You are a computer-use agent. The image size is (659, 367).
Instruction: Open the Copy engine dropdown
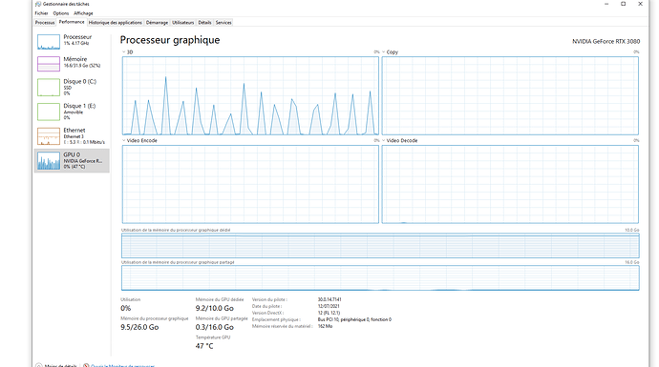(x=383, y=52)
